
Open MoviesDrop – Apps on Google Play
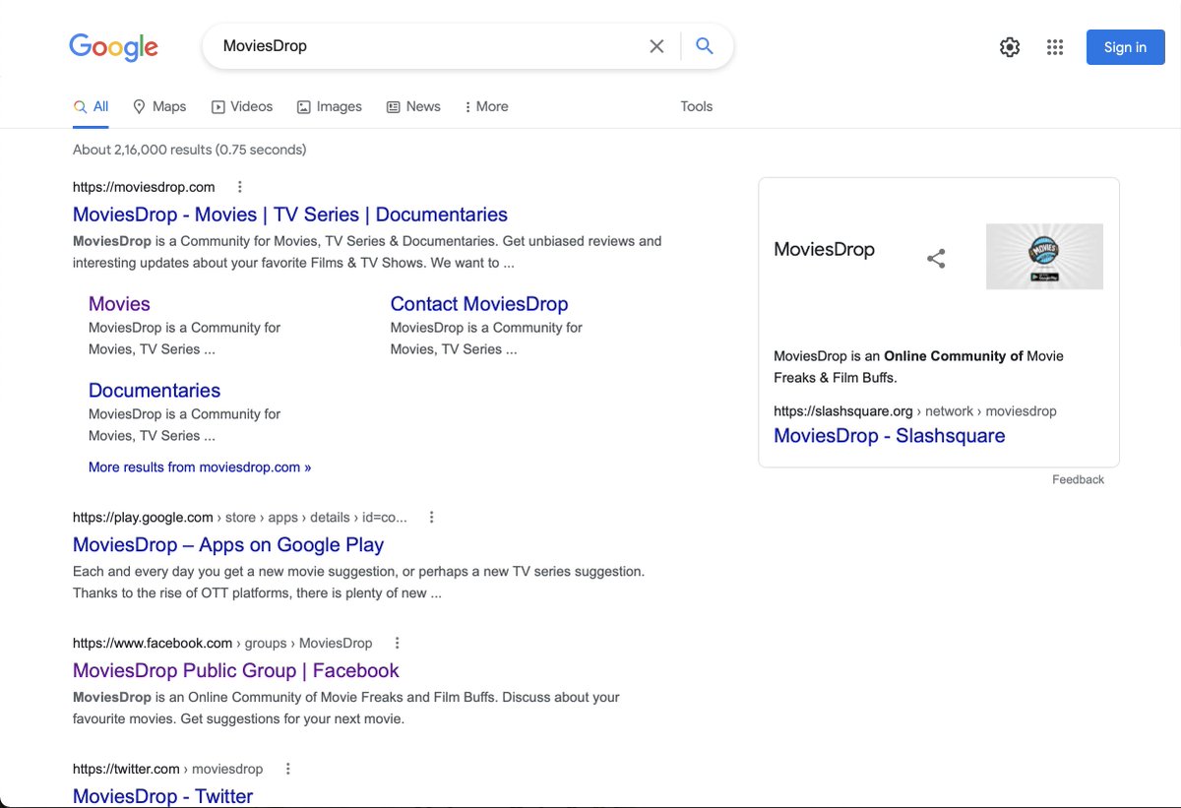coord(228,545)
